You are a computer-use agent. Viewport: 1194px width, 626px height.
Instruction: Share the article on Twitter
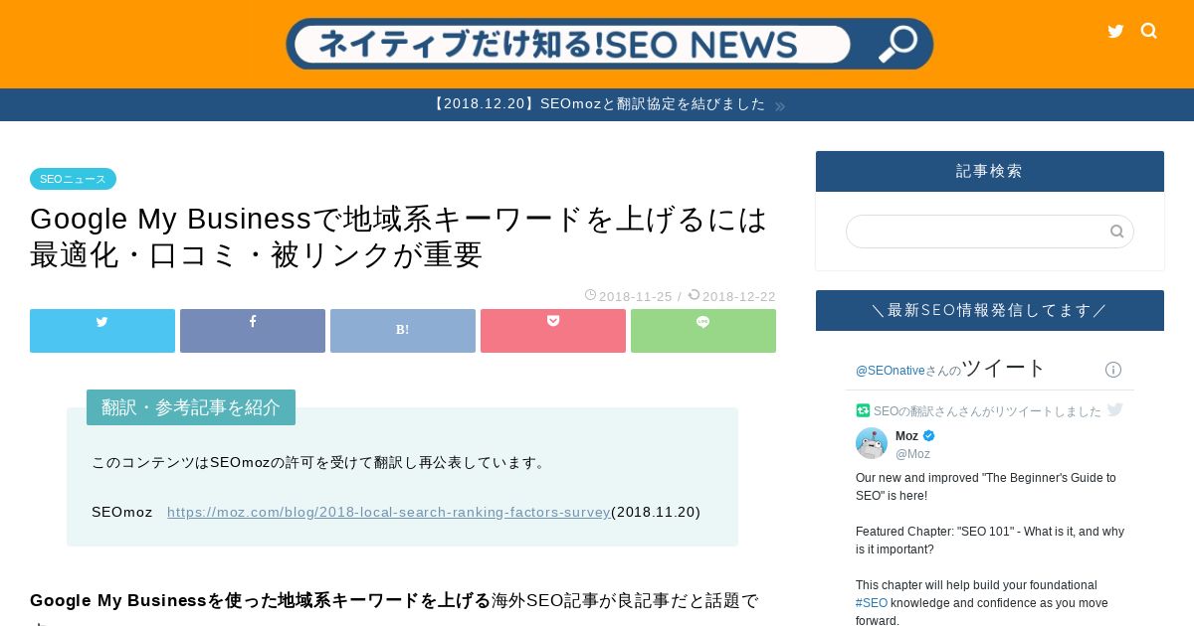(x=102, y=331)
